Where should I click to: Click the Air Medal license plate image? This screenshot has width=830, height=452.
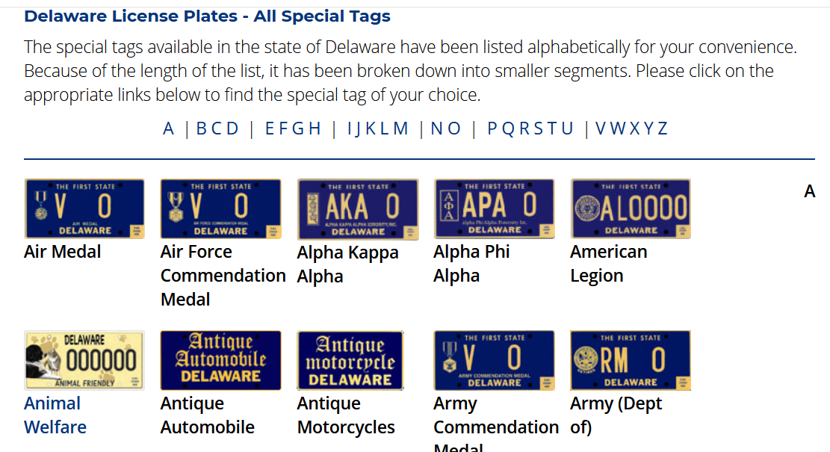pos(84,208)
